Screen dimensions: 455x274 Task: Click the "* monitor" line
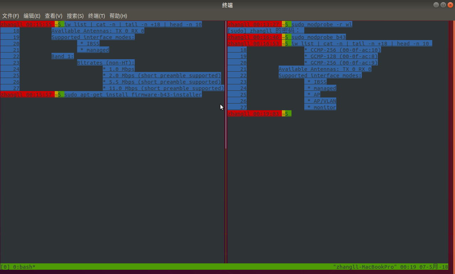click(322, 107)
